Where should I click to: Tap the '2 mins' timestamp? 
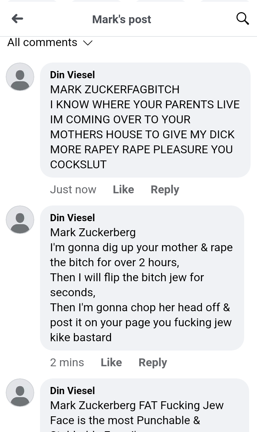67,362
